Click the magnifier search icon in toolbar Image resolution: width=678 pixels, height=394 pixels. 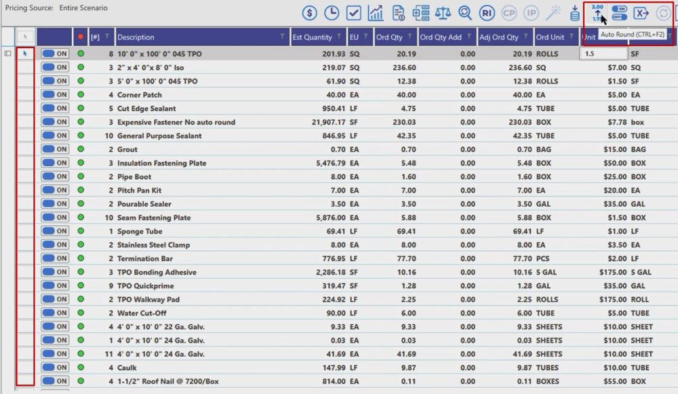(464, 13)
